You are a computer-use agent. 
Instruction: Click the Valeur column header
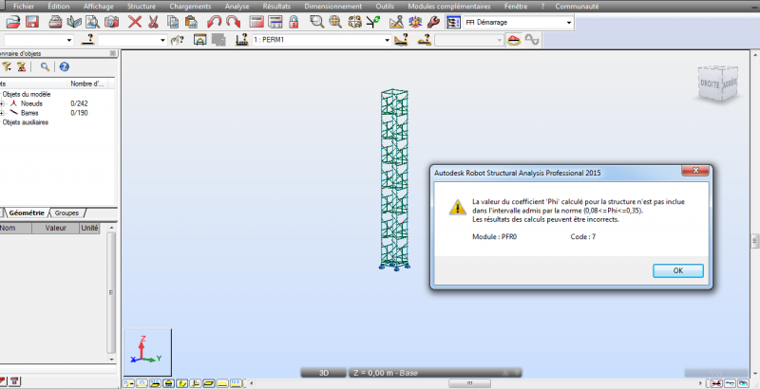point(55,228)
